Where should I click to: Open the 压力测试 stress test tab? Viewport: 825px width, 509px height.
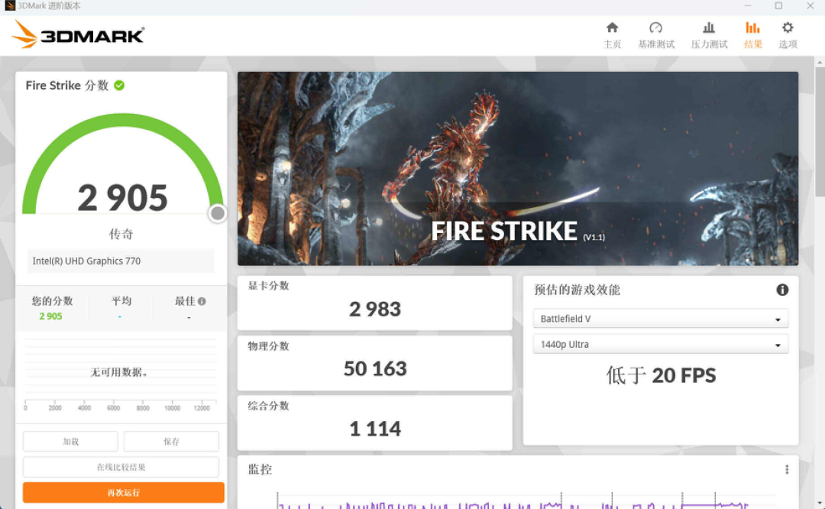tap(709, 35)
